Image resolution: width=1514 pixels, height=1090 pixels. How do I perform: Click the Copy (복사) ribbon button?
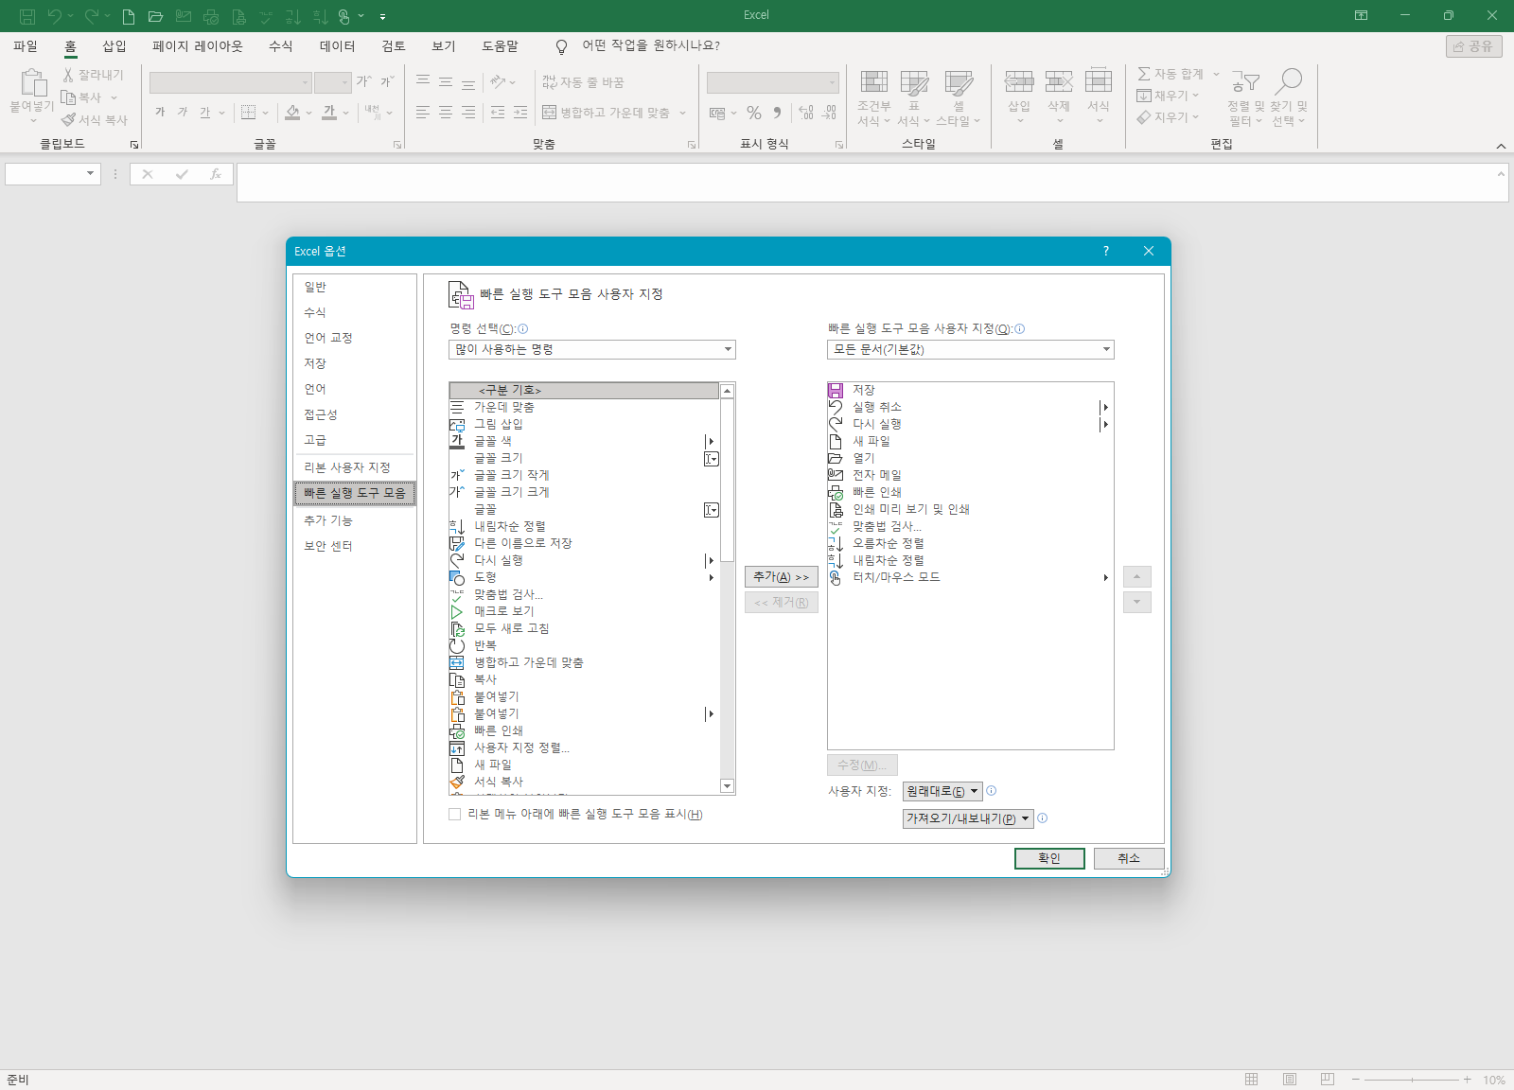(x=89, y=97)
